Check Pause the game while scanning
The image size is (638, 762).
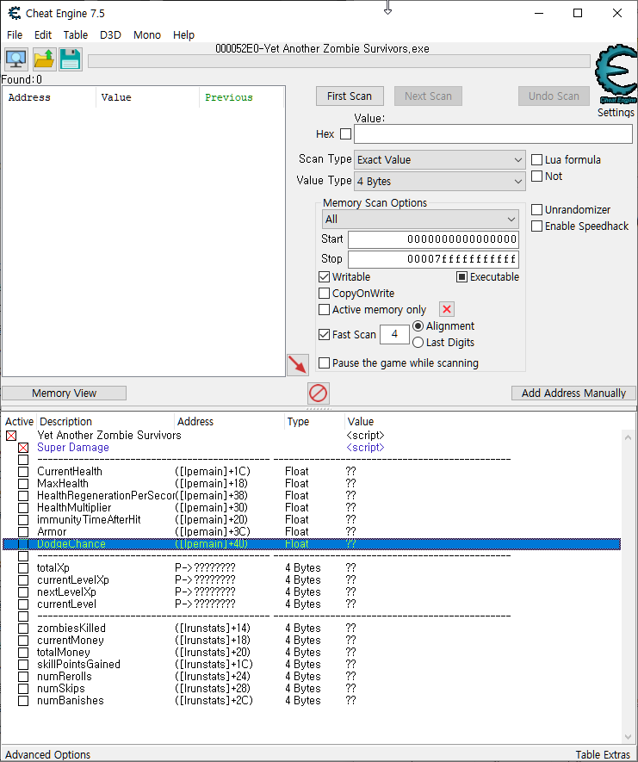[324, 363]
